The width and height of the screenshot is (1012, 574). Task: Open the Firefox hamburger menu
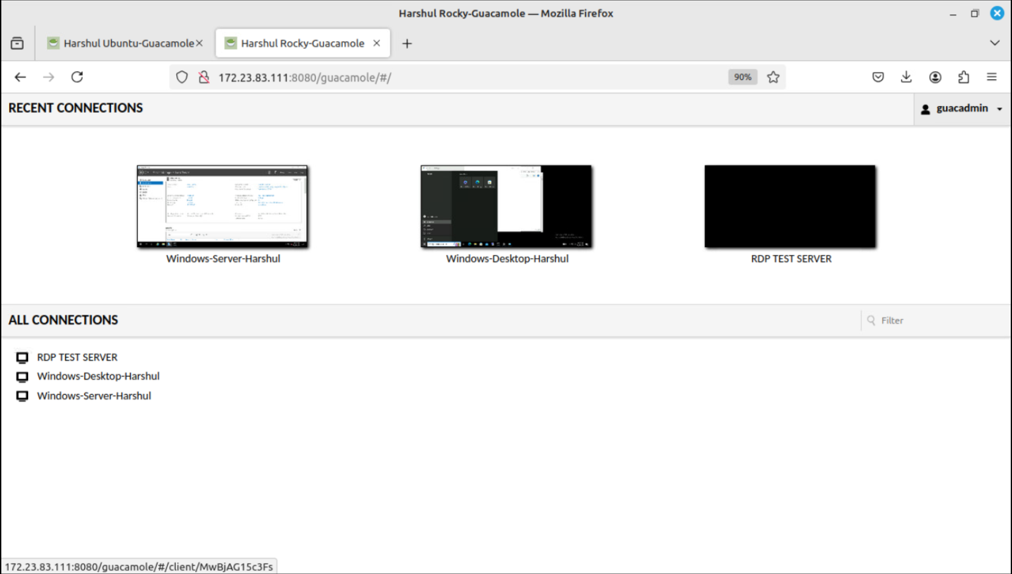coord(992,77)
